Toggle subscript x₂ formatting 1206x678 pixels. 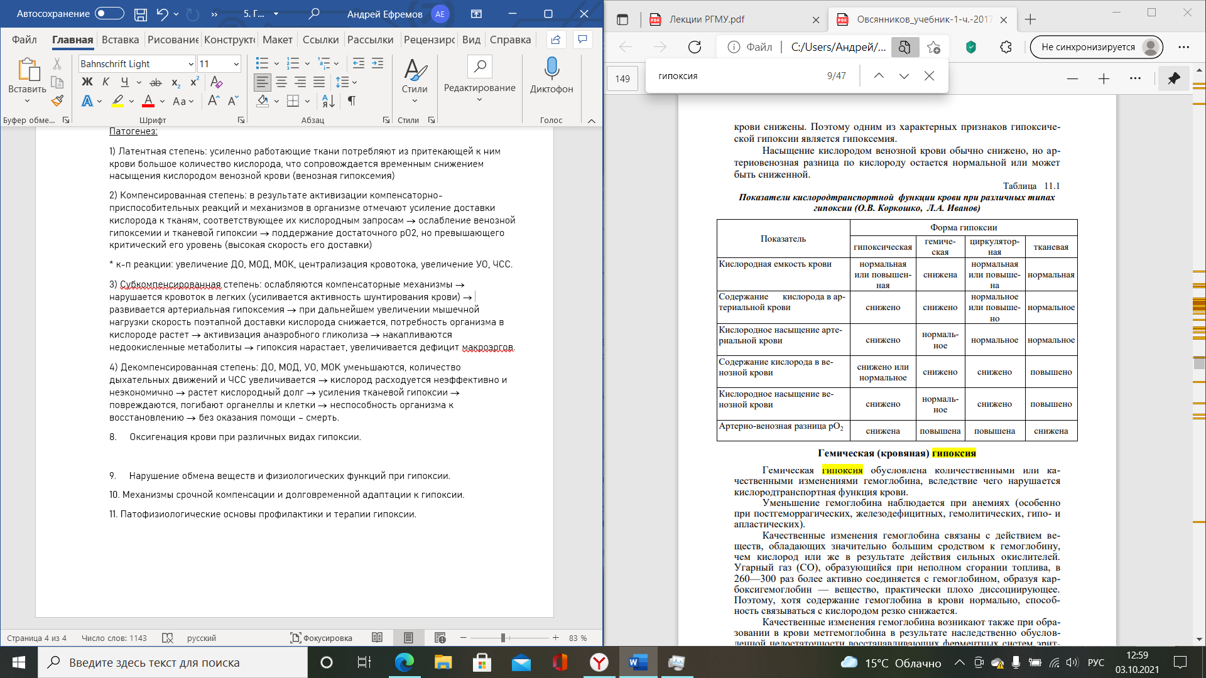(176, 82)
